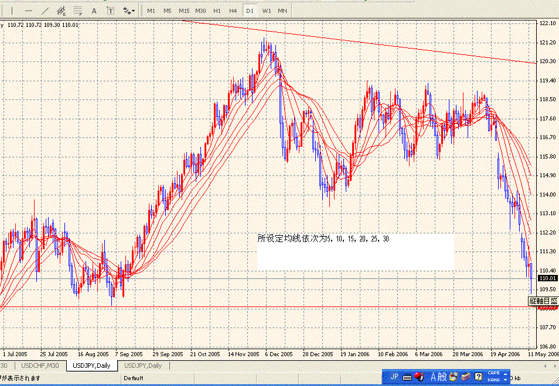This screenshot has width=559, height=386.
Task: Choose the equidistant channel tool
Action: (x=61, y=11)
